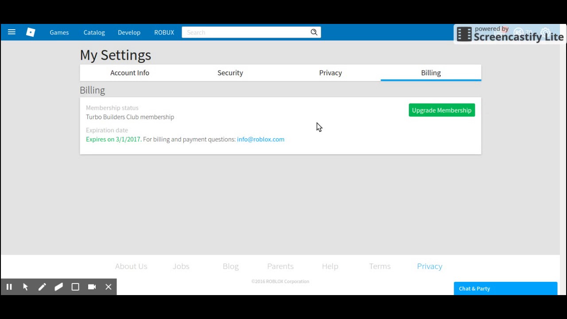This screenshot has width=567, height=319.
Task: Close the Screencastify drawing toolbar
Action: click(x=109, y=287)
